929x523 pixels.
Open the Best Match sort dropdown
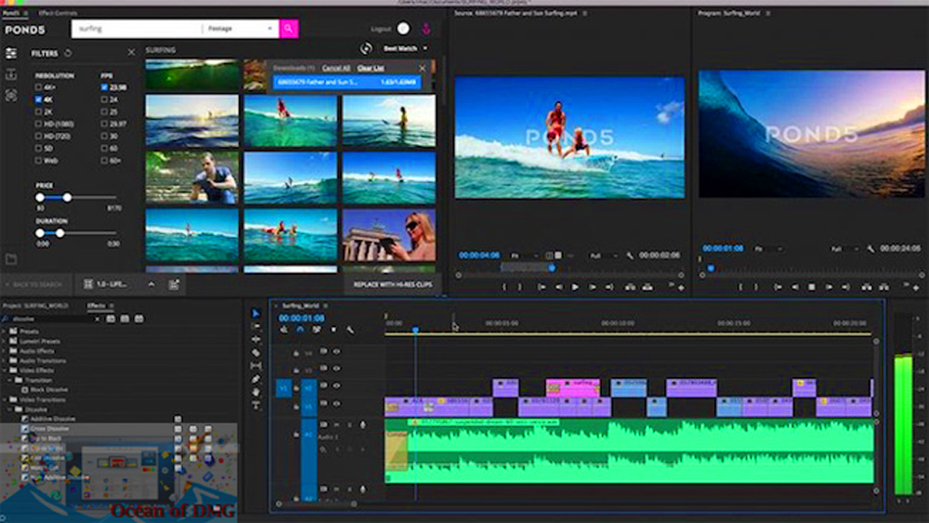tap(405, 48)
